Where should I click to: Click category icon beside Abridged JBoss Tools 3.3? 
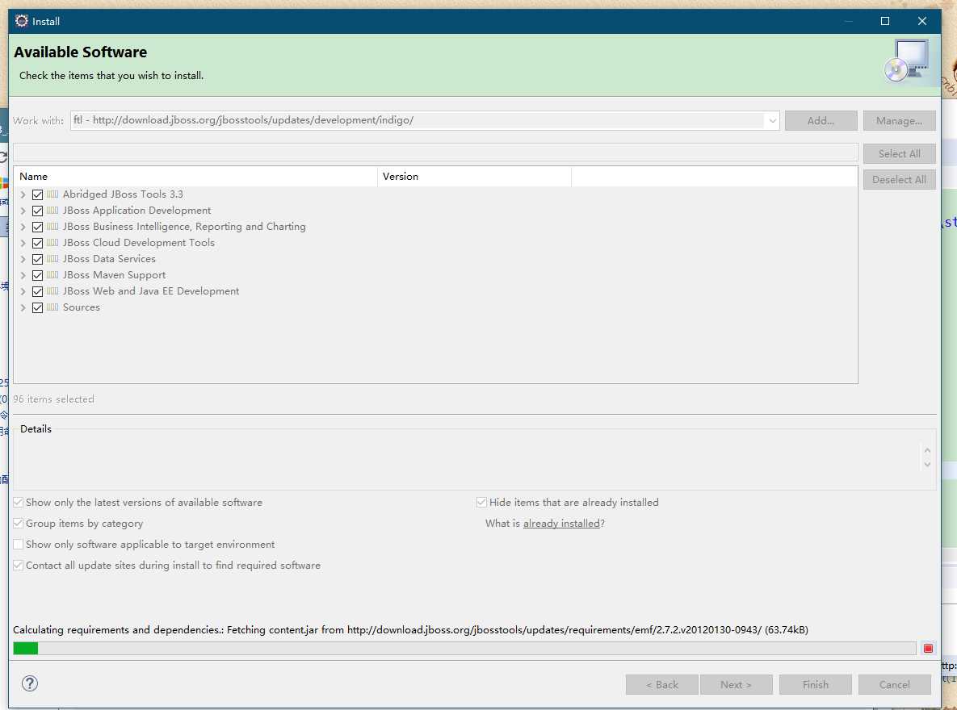(52, 194)
